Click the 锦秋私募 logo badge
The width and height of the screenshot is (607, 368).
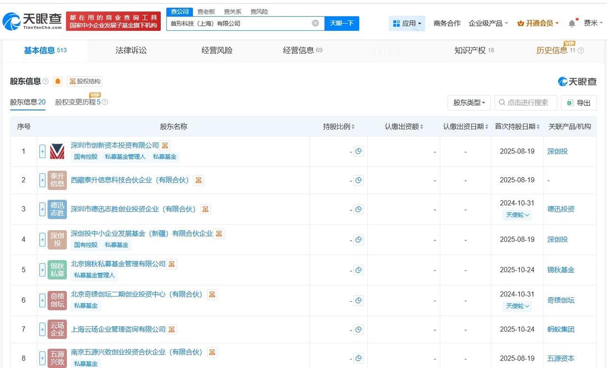pos(57,270)
